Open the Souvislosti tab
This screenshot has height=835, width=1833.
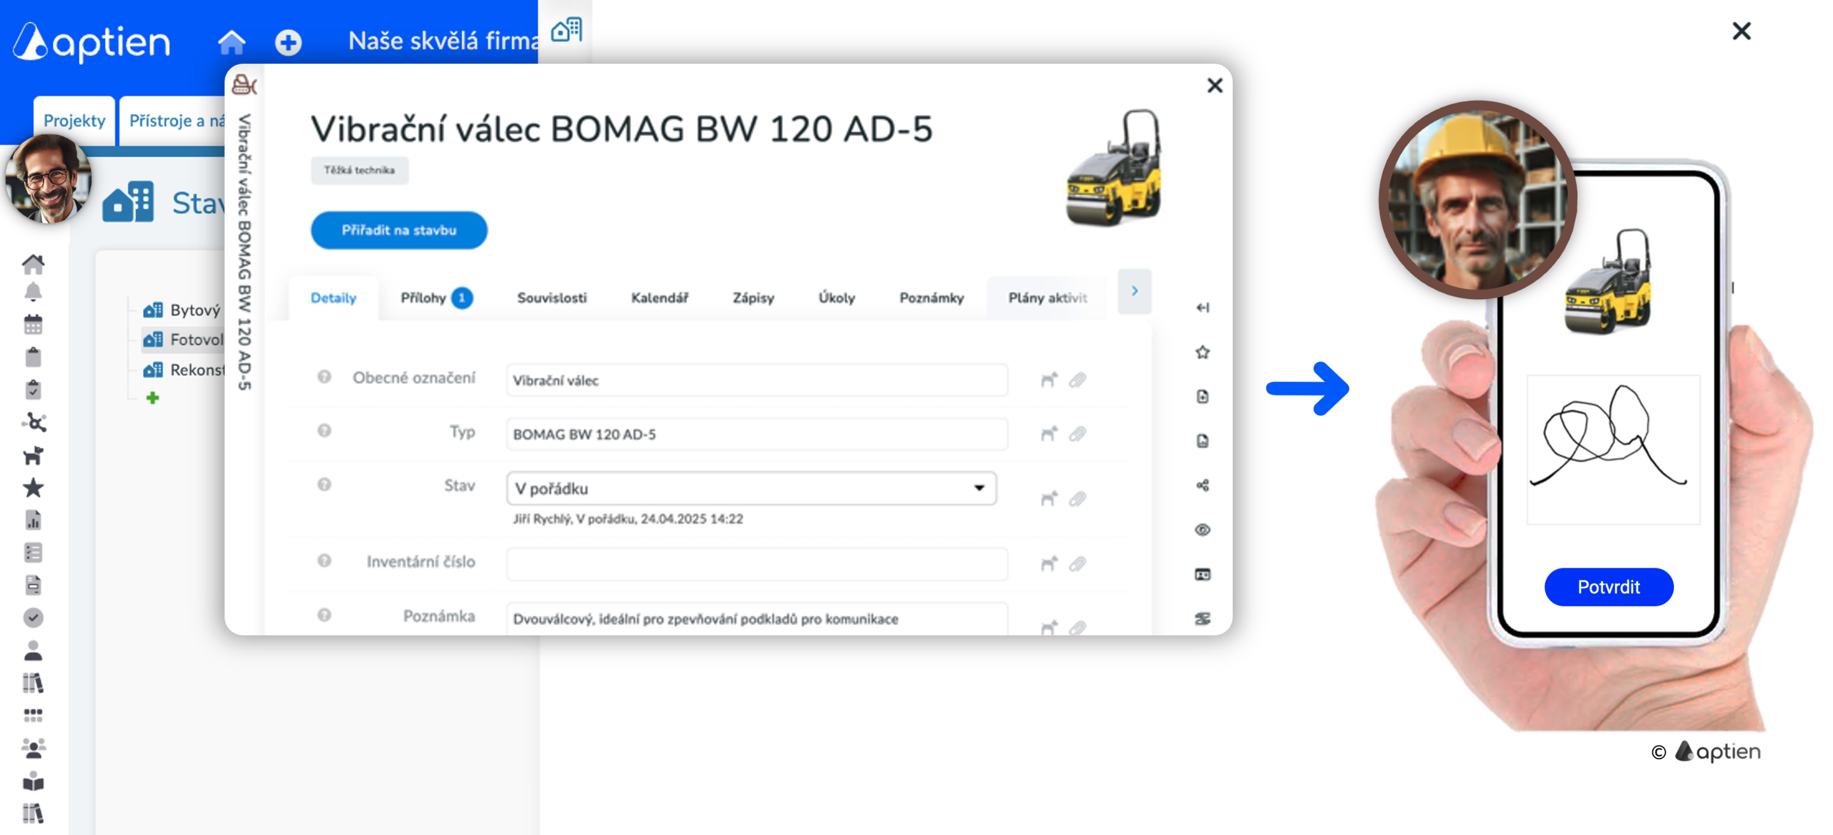coord(551,297)
